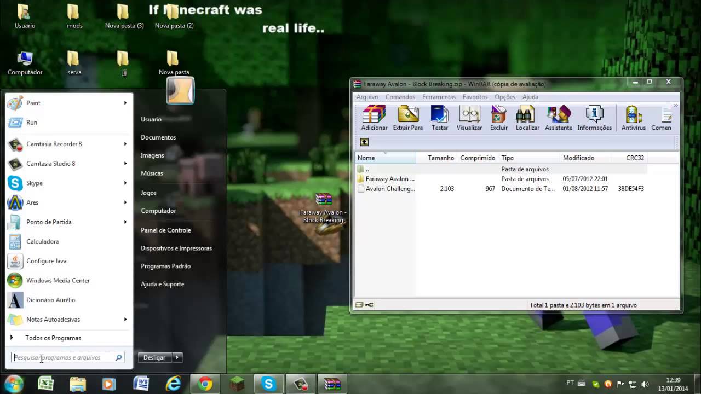Click the Desligar shutdown button
This screenshot has width=701, height=394.
click(x=154, y=357)
